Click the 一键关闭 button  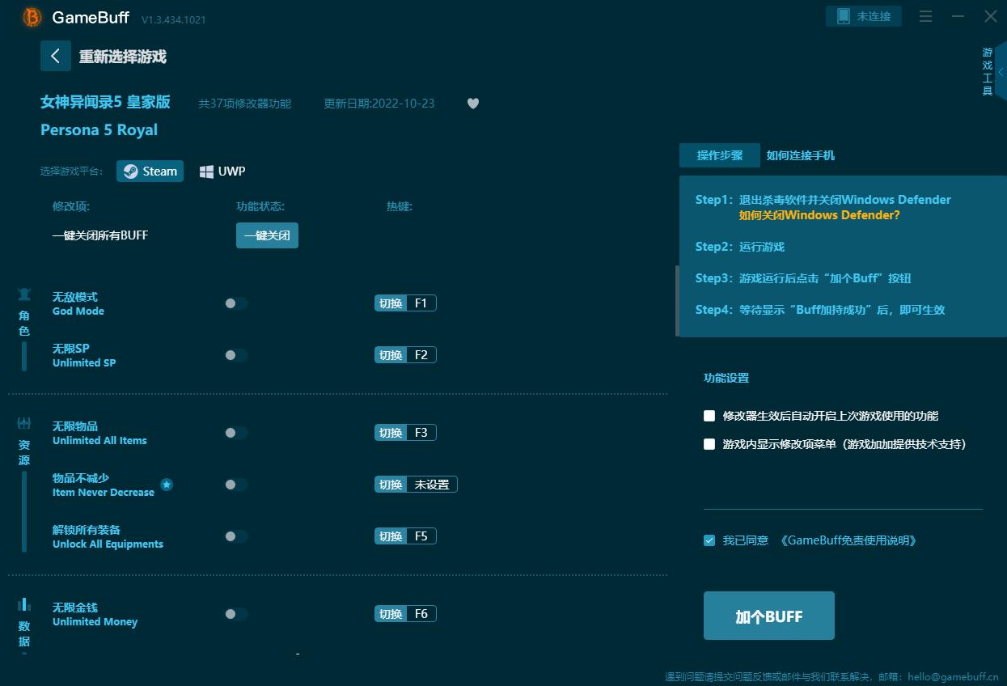coord(267,235)
